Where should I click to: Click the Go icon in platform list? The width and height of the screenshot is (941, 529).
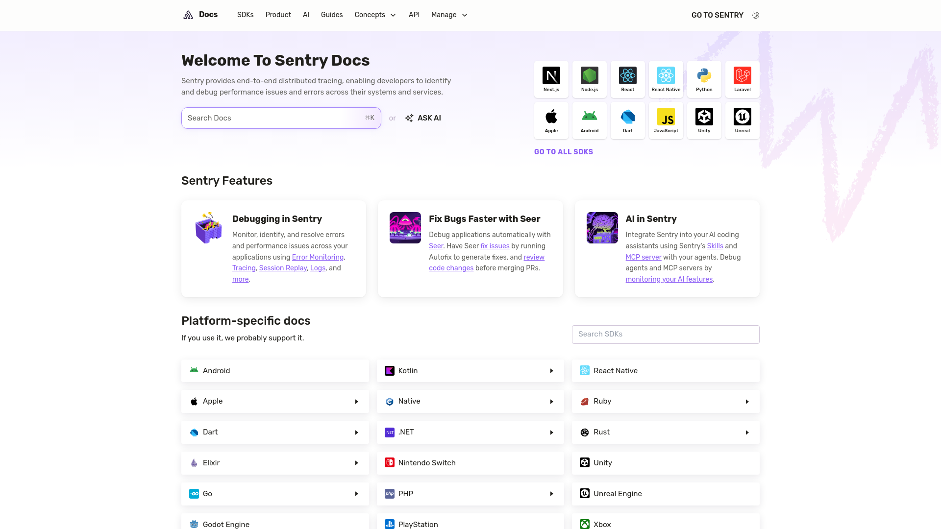(194, 494)
